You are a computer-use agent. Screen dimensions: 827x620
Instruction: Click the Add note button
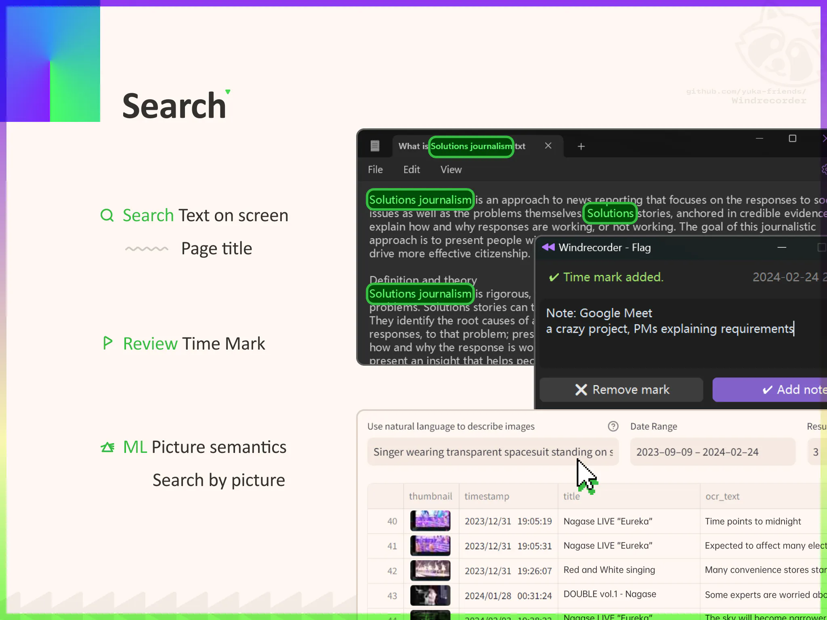[x=770, y=390]
